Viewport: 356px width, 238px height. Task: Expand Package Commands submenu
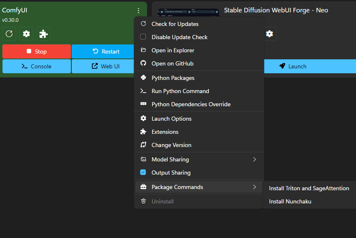point(199,187)
